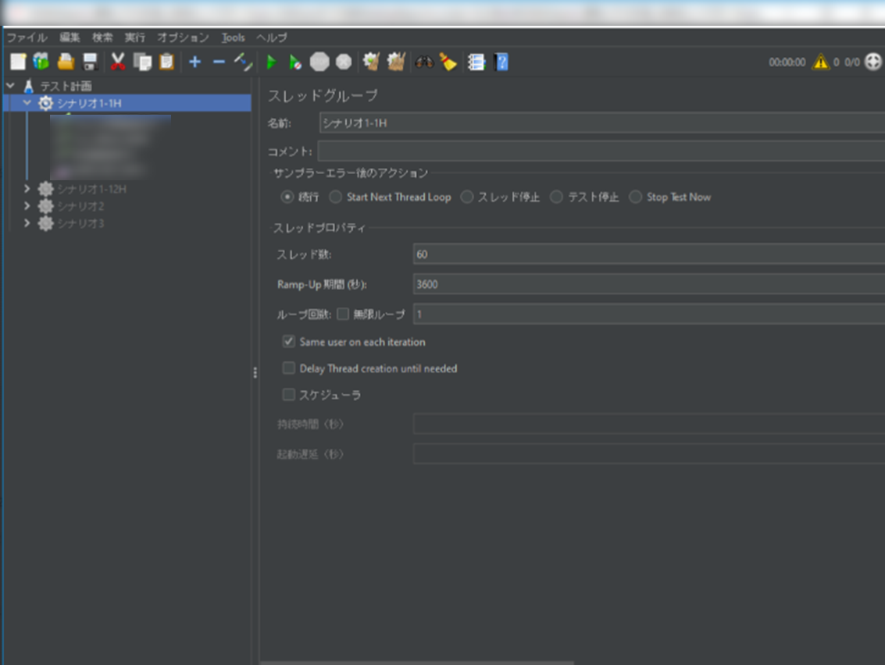This screenshot has height=665, width=885.
Task: Click the horizontal scrollbar at bottom
Action: 416,662
